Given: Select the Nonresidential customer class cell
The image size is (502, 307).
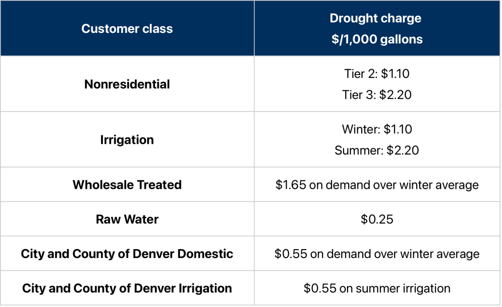Looking at the screenshot, I should [127, 84].
